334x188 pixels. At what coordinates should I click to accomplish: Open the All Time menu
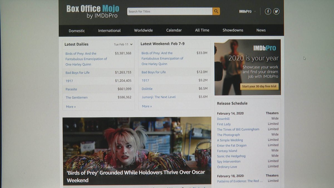point(202,30)
